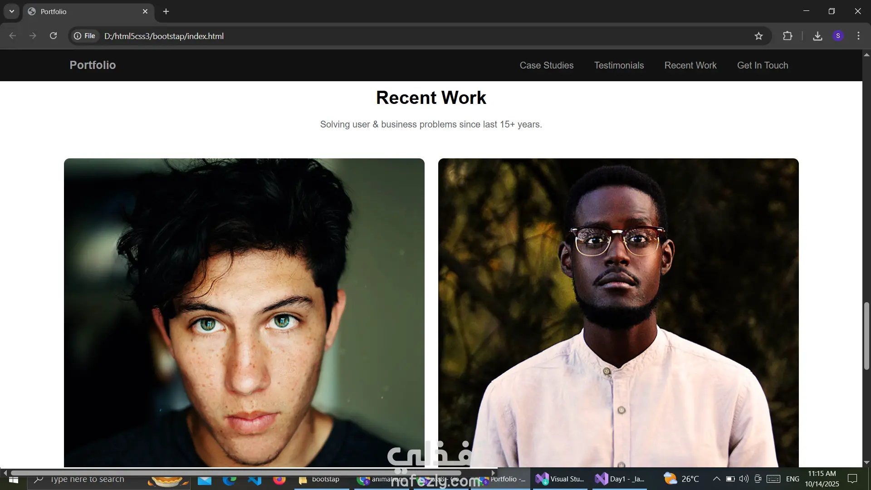Close the Portfolio tab
The width and height of the screenshot is (871, 490).
(x=145, y=11)
